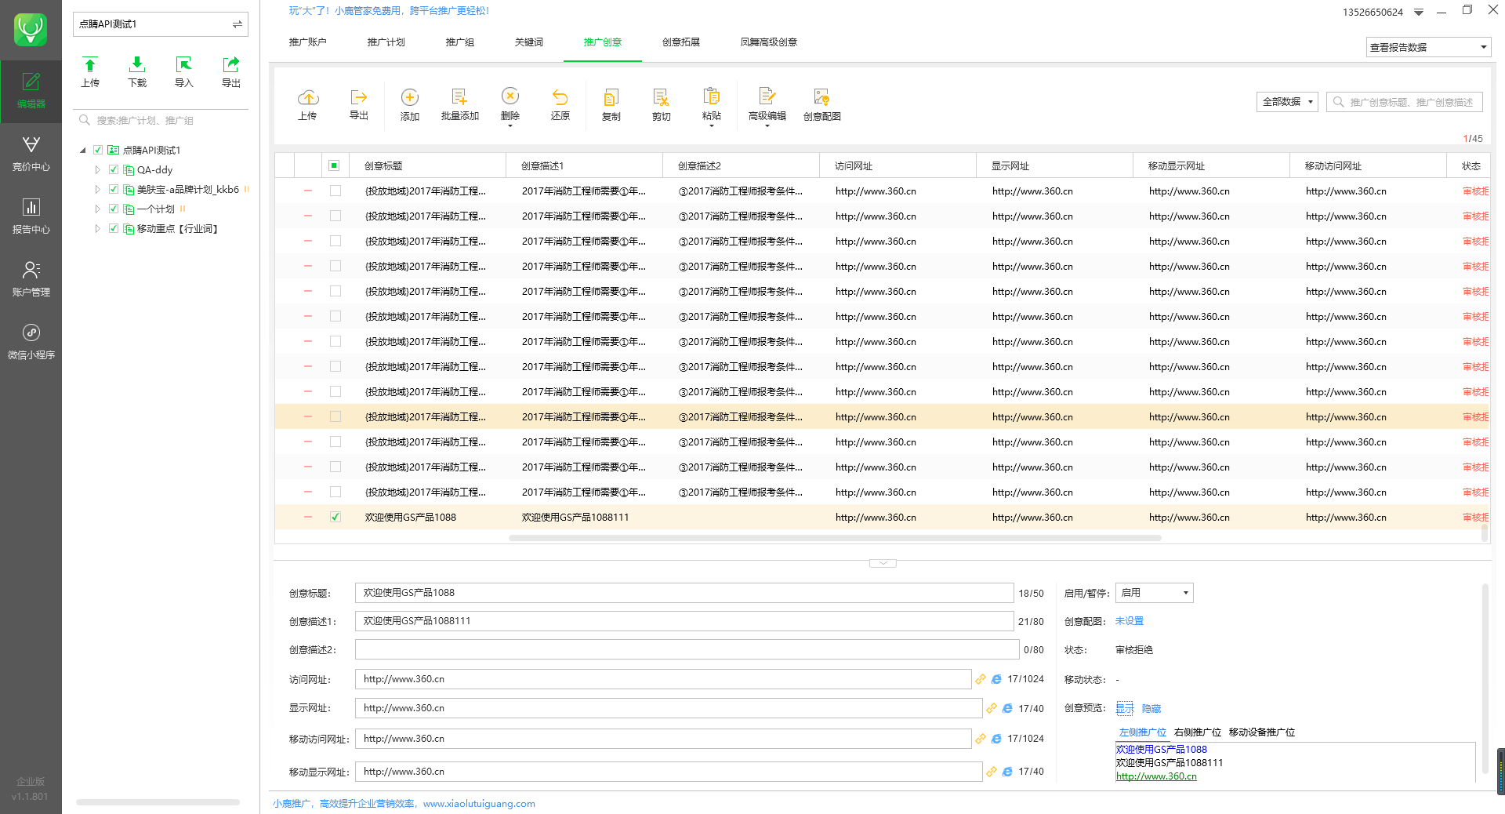1505x814 pixels.
Task: Click the 显示 preview link
Action: pyautogui.click(x=1125, y=708)
